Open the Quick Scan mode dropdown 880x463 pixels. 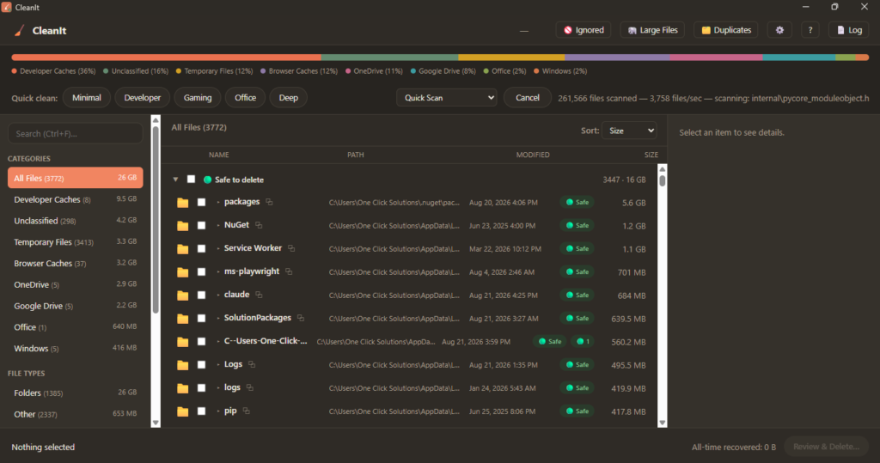coord(447,98)
